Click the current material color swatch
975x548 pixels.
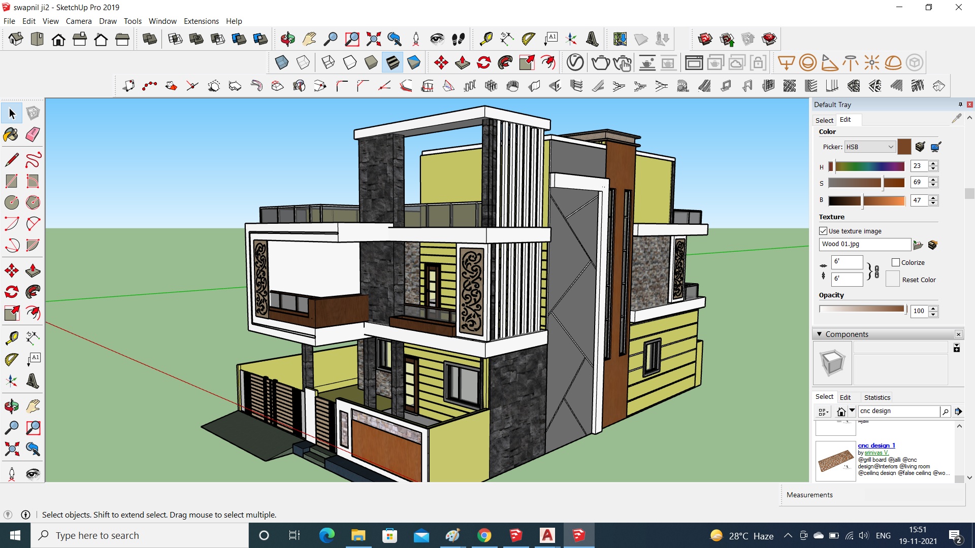904,147
